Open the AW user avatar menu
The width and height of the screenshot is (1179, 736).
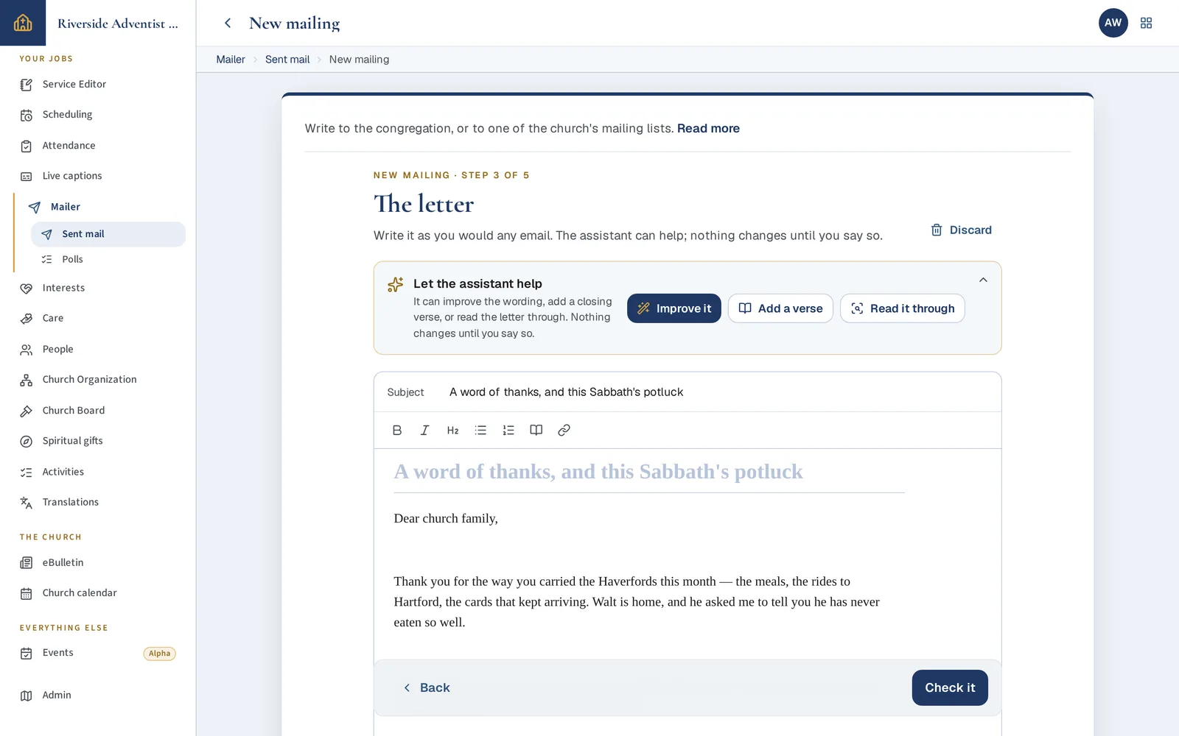1113,23
